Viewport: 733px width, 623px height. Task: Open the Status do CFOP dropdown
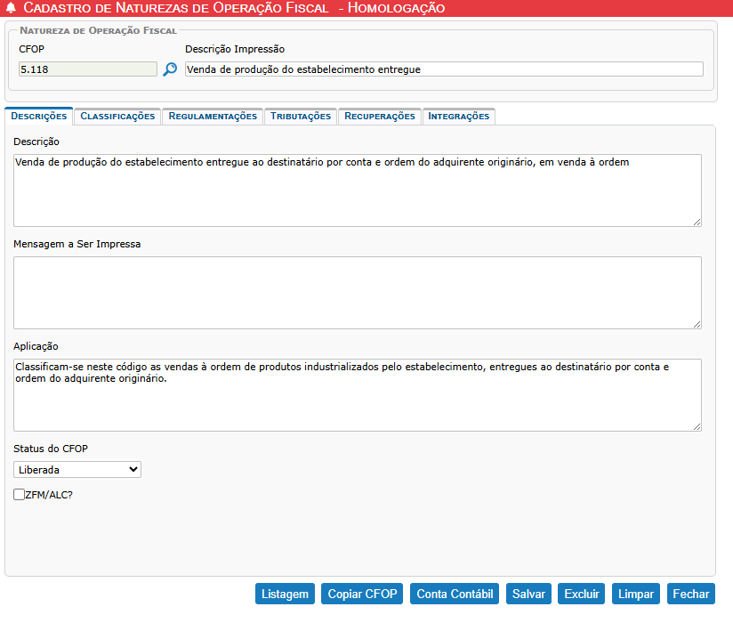point(77,469)
